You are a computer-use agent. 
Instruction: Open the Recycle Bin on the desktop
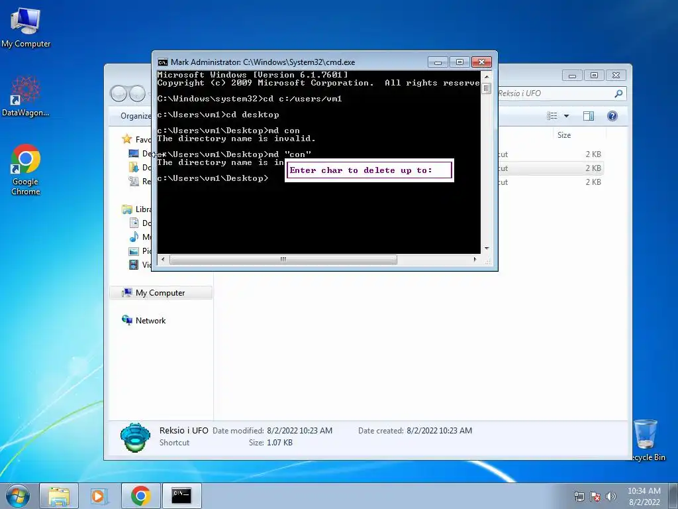click(x=646, y=439)
